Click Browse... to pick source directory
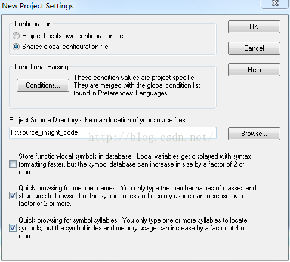 click(254, 134)
